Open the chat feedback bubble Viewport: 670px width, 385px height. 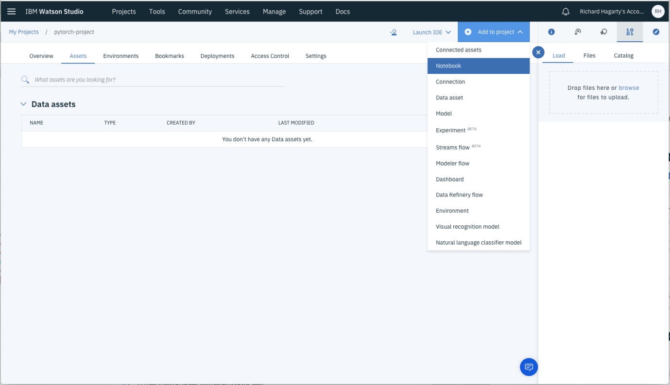(529, 367)
